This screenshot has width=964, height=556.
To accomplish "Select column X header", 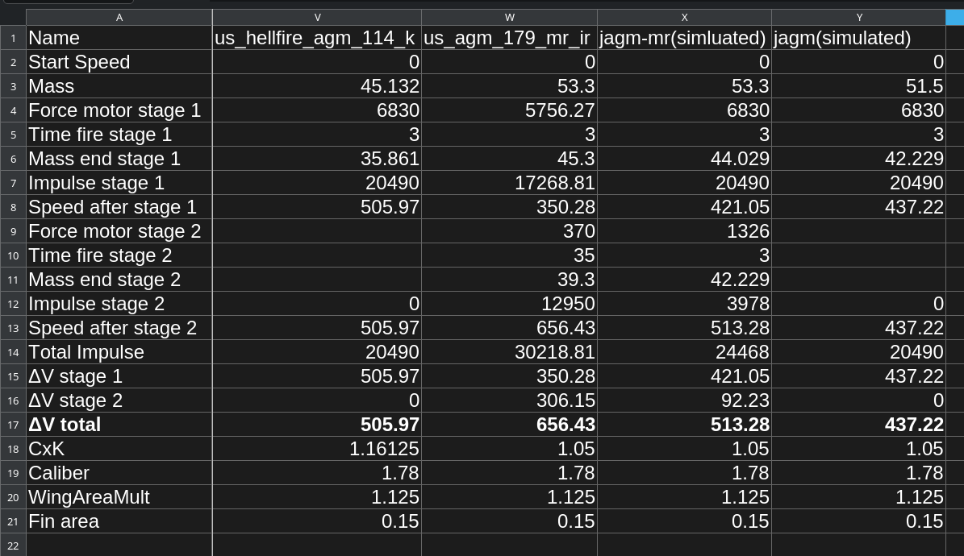I will pos(684,17).
